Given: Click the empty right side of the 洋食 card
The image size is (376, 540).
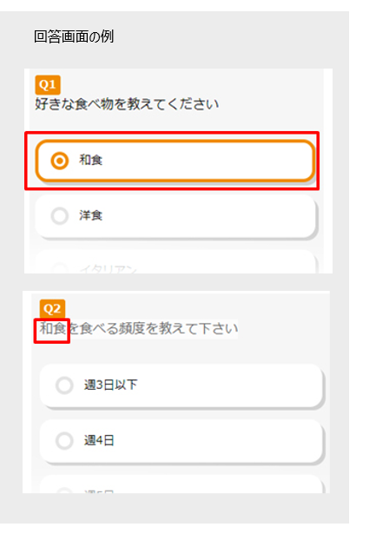Looking at the screenshot, I should pos(241,216).
